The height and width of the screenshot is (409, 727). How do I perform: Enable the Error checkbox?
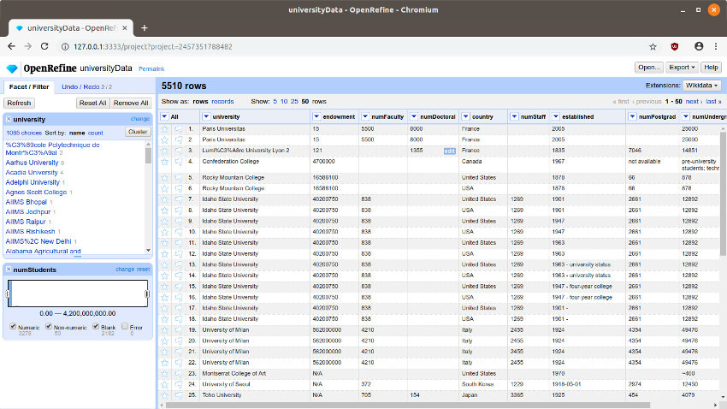point(126,326)
